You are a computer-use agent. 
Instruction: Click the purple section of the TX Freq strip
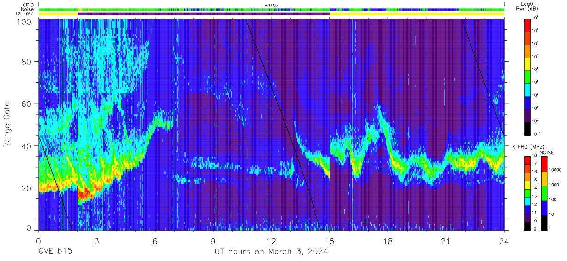click(204, 14)
